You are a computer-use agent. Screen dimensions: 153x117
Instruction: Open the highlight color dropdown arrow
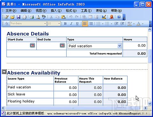(134, 24)
